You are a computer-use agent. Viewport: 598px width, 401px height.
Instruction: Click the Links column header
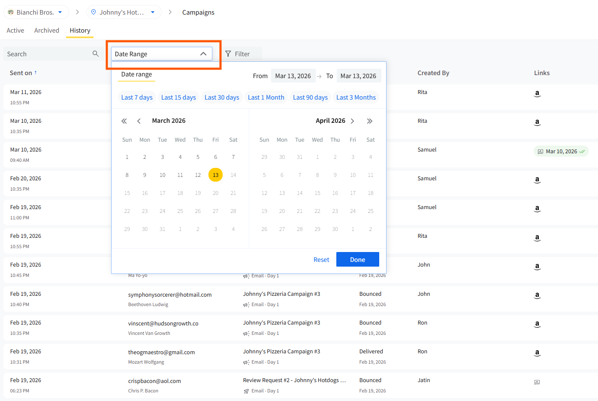(542, 73)
